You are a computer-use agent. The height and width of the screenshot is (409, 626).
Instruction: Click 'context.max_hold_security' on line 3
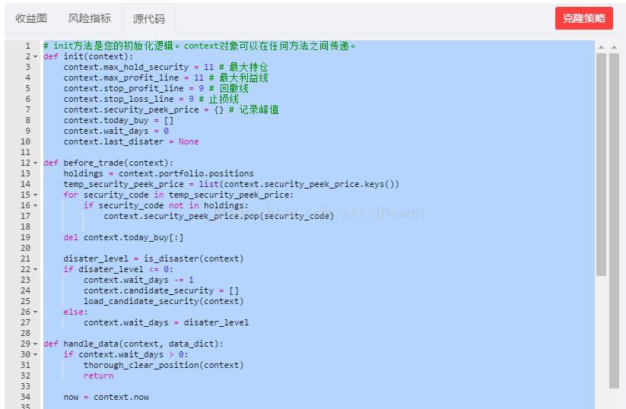[126, 67]
